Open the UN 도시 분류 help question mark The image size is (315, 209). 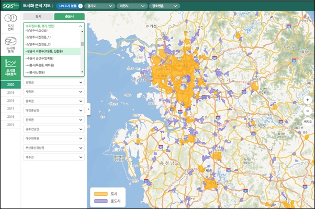point(80,6)
